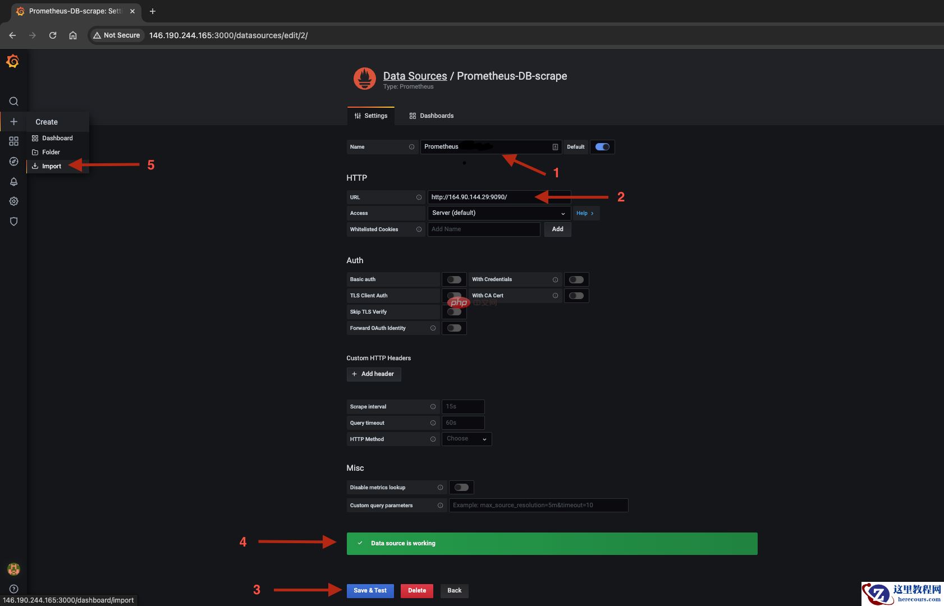Open the Data Sources breadcrumb link
This screenshot has height=606, width=944.
(x=415, y=76)
